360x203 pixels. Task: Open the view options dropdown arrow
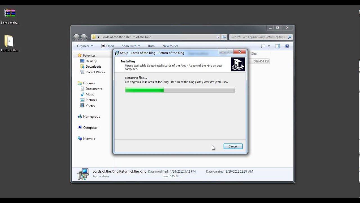269,46
